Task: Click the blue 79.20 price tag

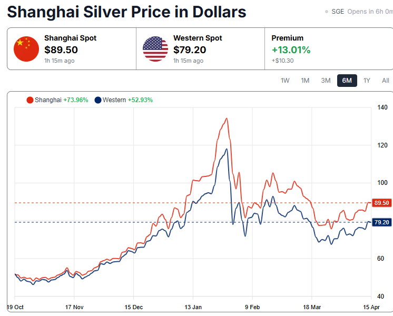Action: (x=380, y=222)
